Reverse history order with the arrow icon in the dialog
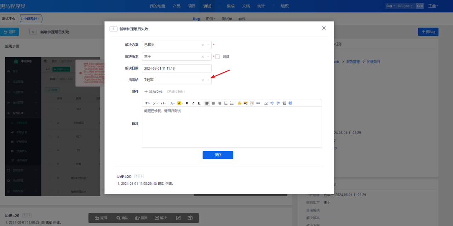The width and height of the screenshot is (453, 226). (x=137, y=176)
